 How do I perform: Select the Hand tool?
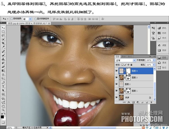point(3,106)
